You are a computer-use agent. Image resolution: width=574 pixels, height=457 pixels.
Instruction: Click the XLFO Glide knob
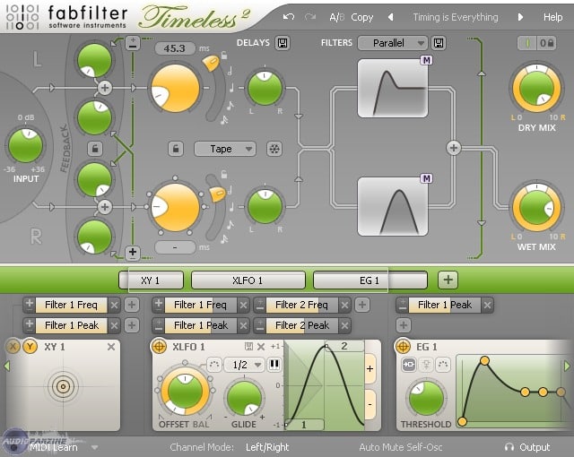click(244, 398)
